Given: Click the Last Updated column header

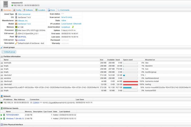Looking at the screenshot, I should (x=65, y=111).
